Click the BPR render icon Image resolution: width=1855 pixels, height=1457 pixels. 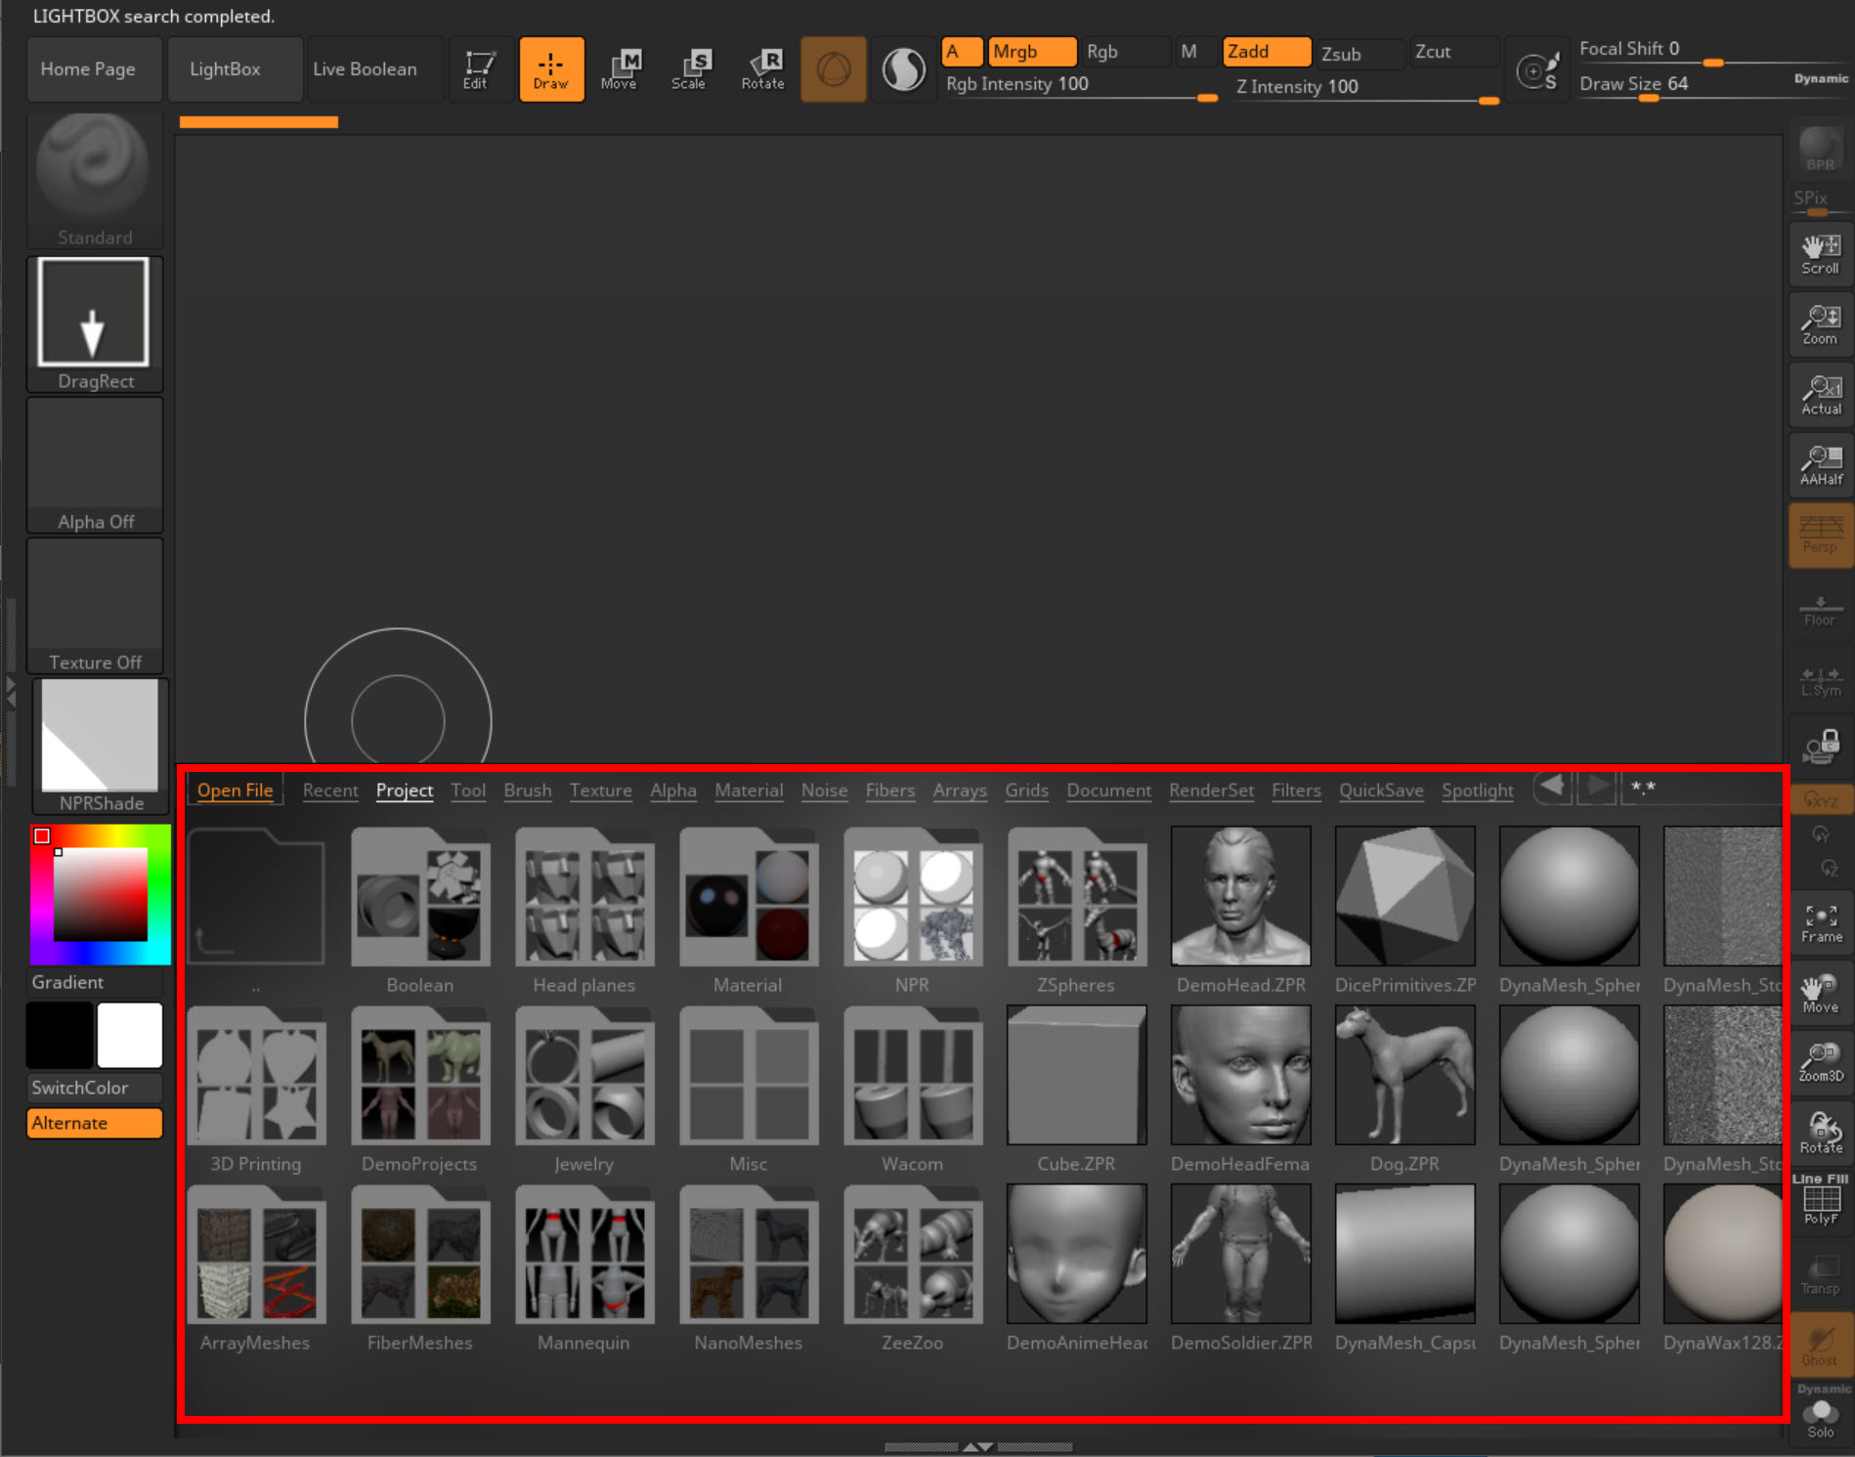1821,149
